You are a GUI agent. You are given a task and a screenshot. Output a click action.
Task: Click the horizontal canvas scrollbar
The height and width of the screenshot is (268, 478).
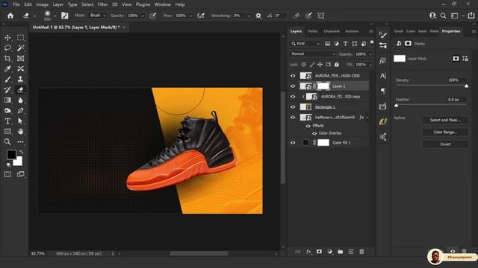(199, 253)
